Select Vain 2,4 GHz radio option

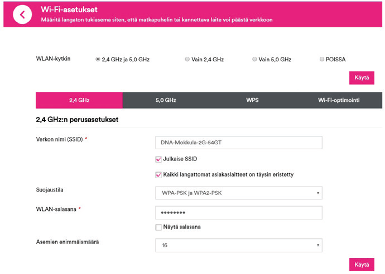(x=187, y=59)
